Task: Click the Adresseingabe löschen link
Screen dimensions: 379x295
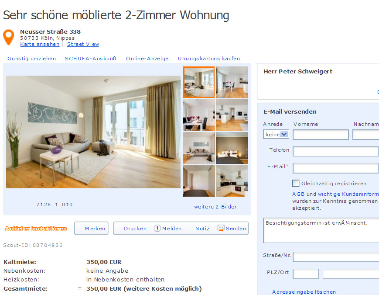Action: [x=304, y=292]
